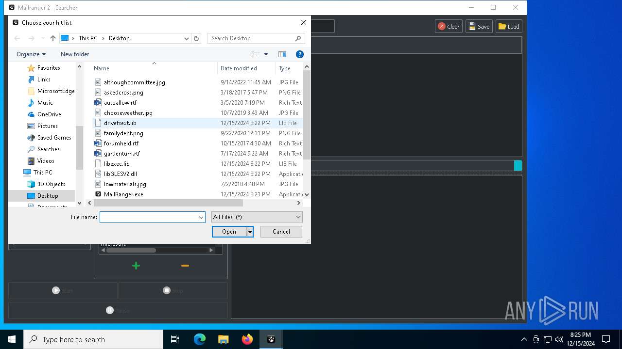Image resolution: width=622 pixels, height=349 pixels.
Task: Select MicrosoftEdge folder in navigation pane
Action: (56, 91)
